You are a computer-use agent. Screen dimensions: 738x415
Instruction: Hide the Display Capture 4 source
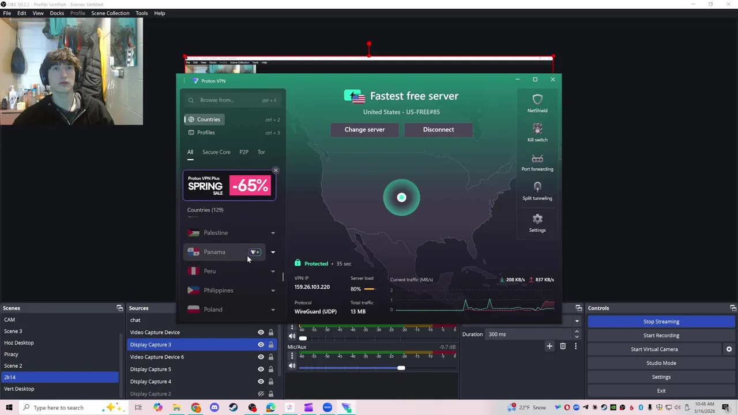coord(261,382)
